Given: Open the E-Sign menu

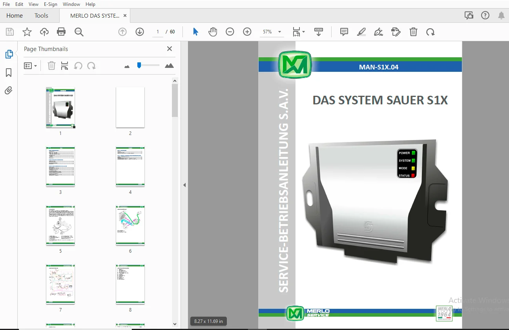Looking at the screenshot, I should (51, 4).
